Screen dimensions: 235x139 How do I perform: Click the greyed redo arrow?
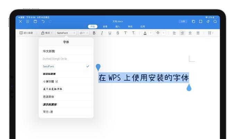50,22
